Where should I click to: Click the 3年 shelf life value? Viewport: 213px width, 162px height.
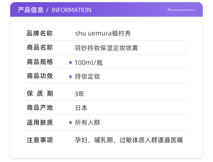pyautogui.click(x=80, y=94)
